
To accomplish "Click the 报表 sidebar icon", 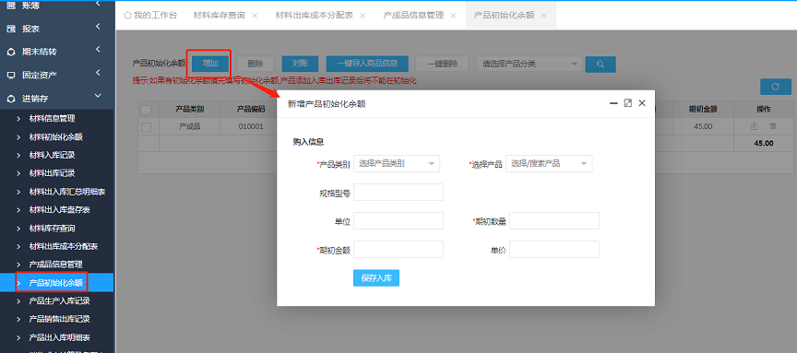I will [x=11, y=29].
